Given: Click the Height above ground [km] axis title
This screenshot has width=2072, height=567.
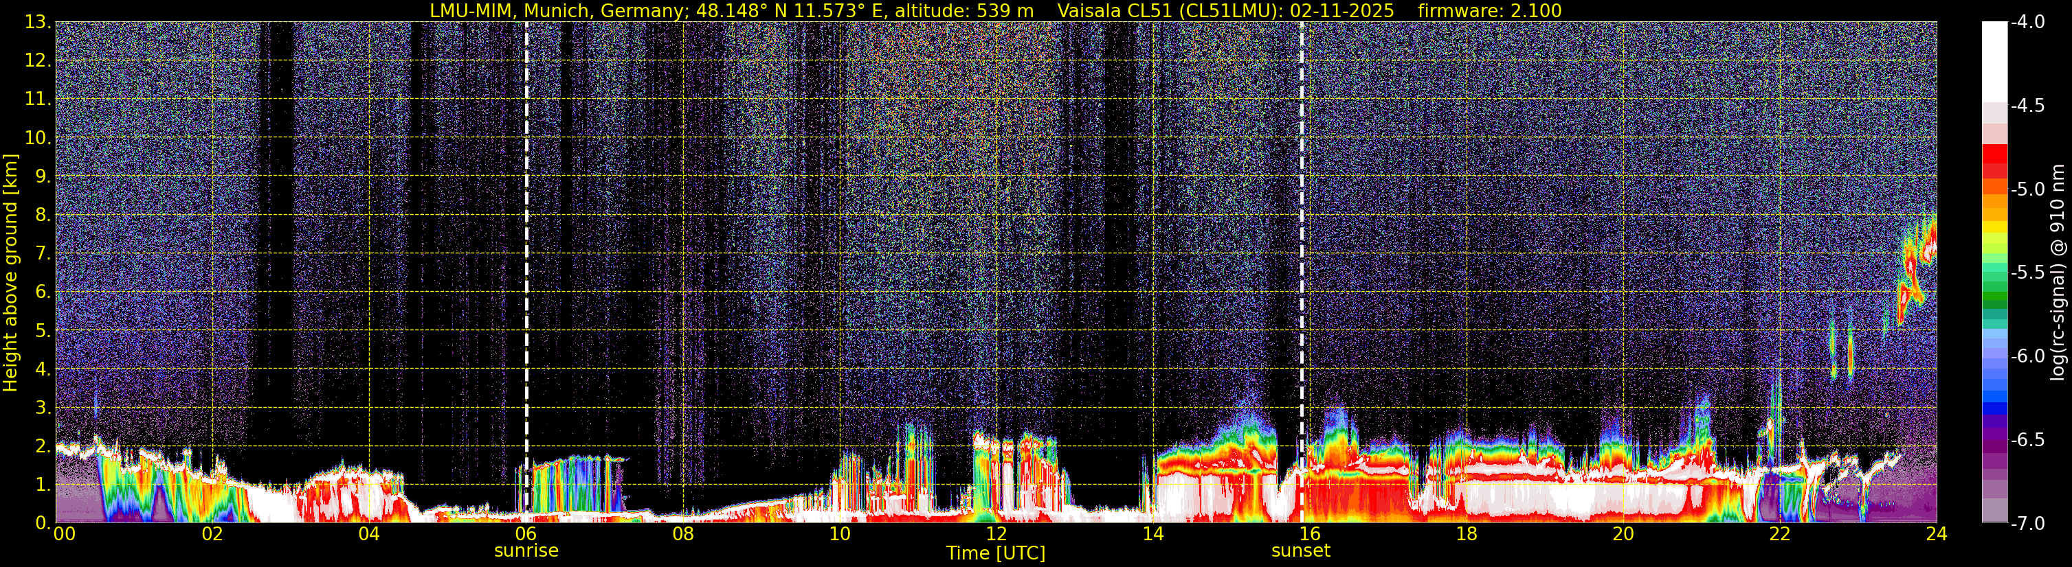Looking at the screenshot, I should pyautogui.click(x=10, y=273).
